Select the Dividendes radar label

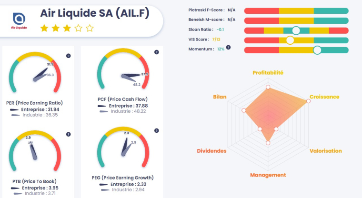(x=211, y=151)
